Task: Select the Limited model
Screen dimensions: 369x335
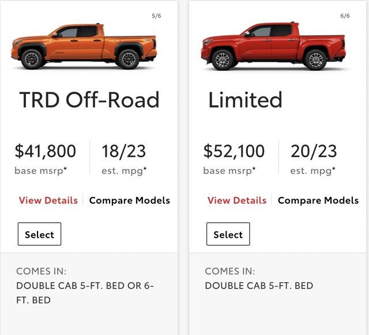Action: point(228,234)
